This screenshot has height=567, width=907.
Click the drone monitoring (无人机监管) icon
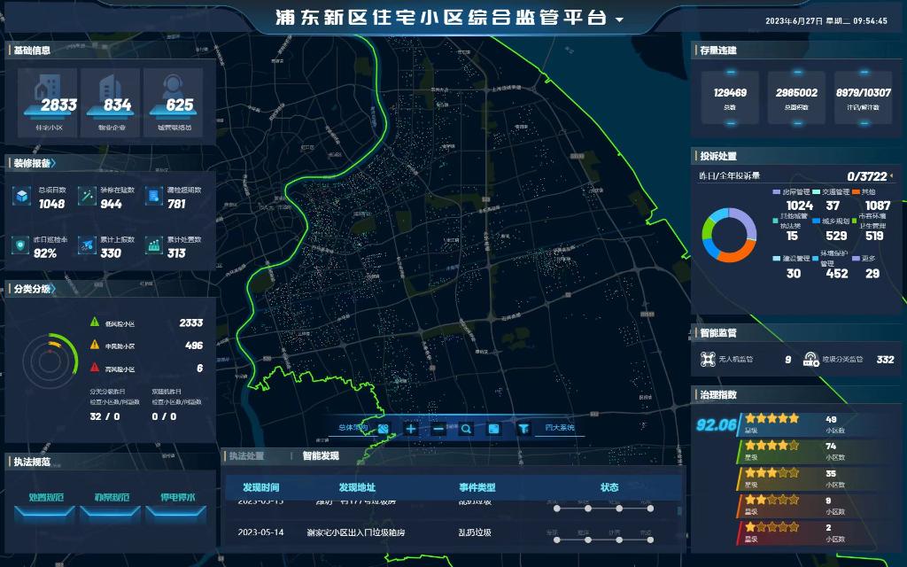(x=707, y=360)
